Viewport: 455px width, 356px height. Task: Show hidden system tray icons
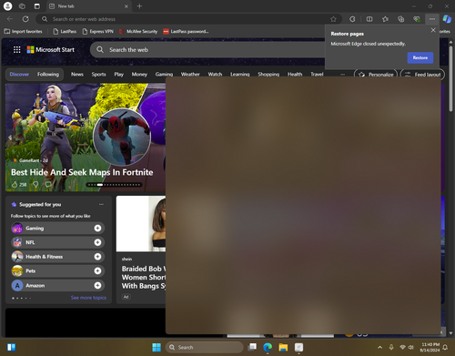379,347
